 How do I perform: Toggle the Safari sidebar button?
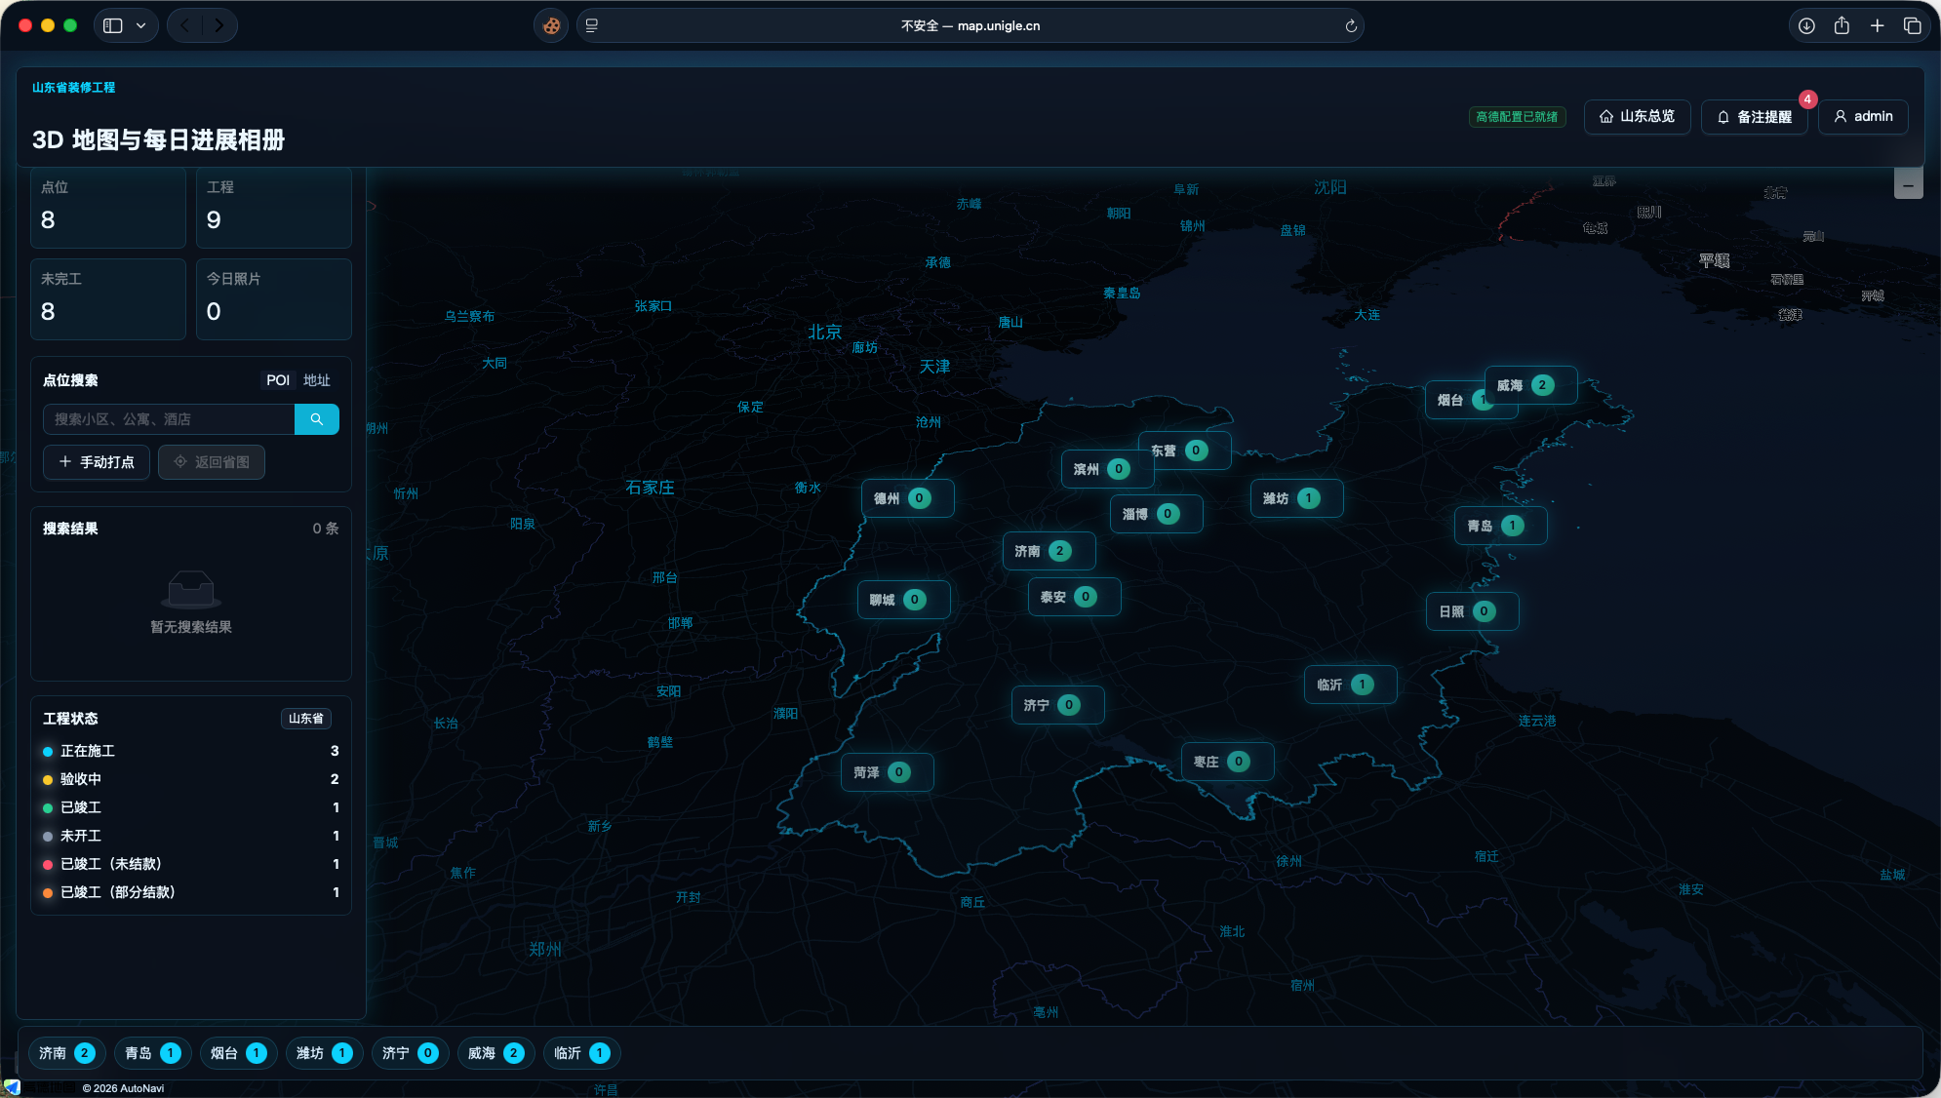click(113, 26)
